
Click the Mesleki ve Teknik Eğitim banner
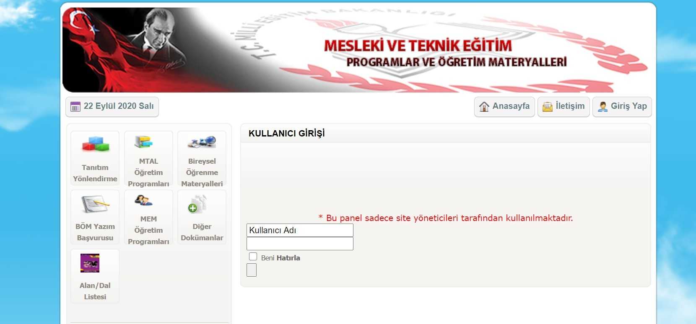tap(358, 50)
